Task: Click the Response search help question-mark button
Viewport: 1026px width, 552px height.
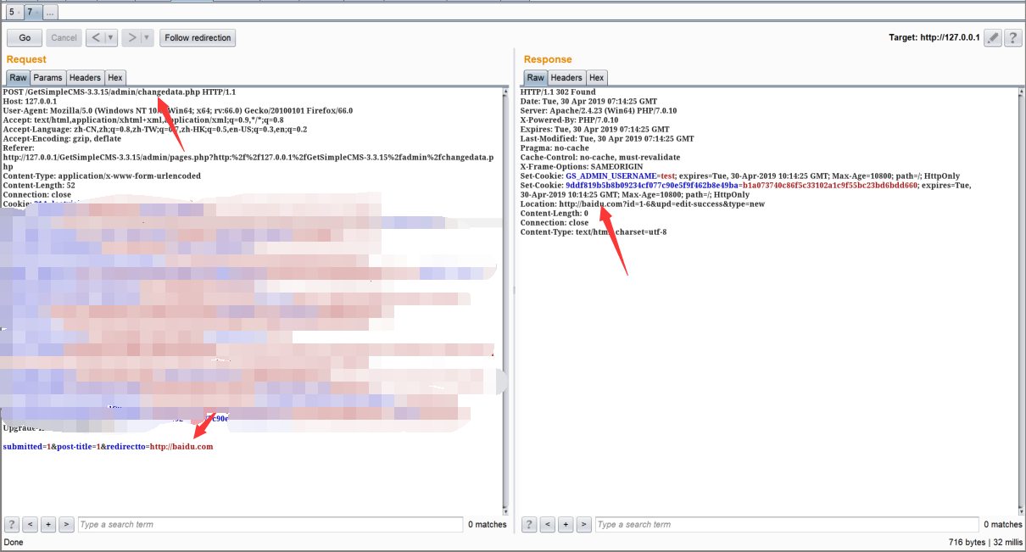Action: 529,524
